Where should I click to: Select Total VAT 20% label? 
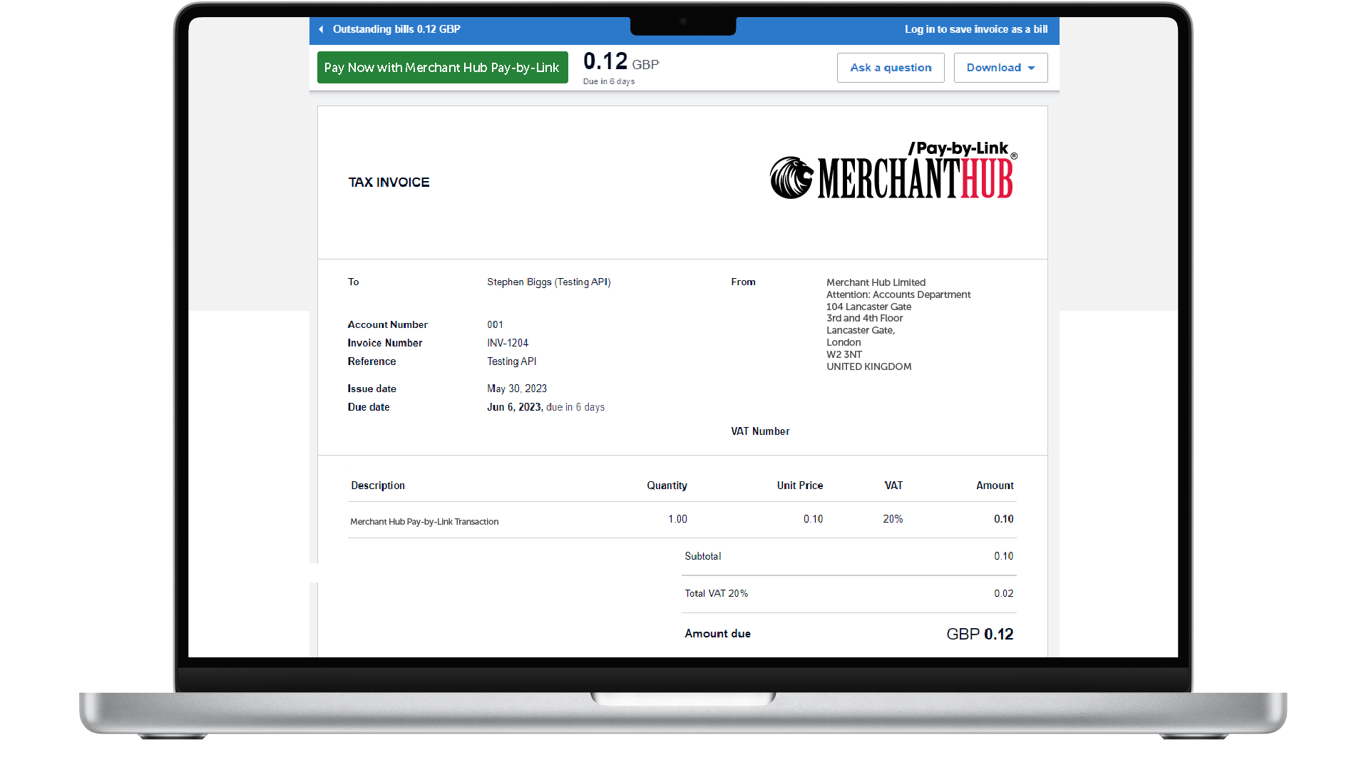click(717, 593)
